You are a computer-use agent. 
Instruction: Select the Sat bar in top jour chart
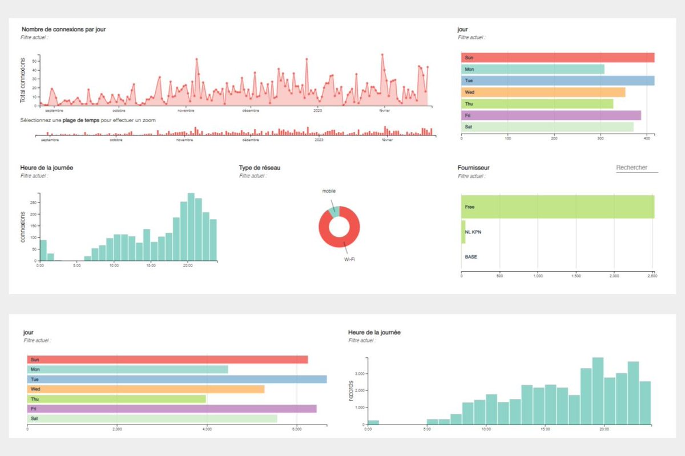tap(547, 127)
